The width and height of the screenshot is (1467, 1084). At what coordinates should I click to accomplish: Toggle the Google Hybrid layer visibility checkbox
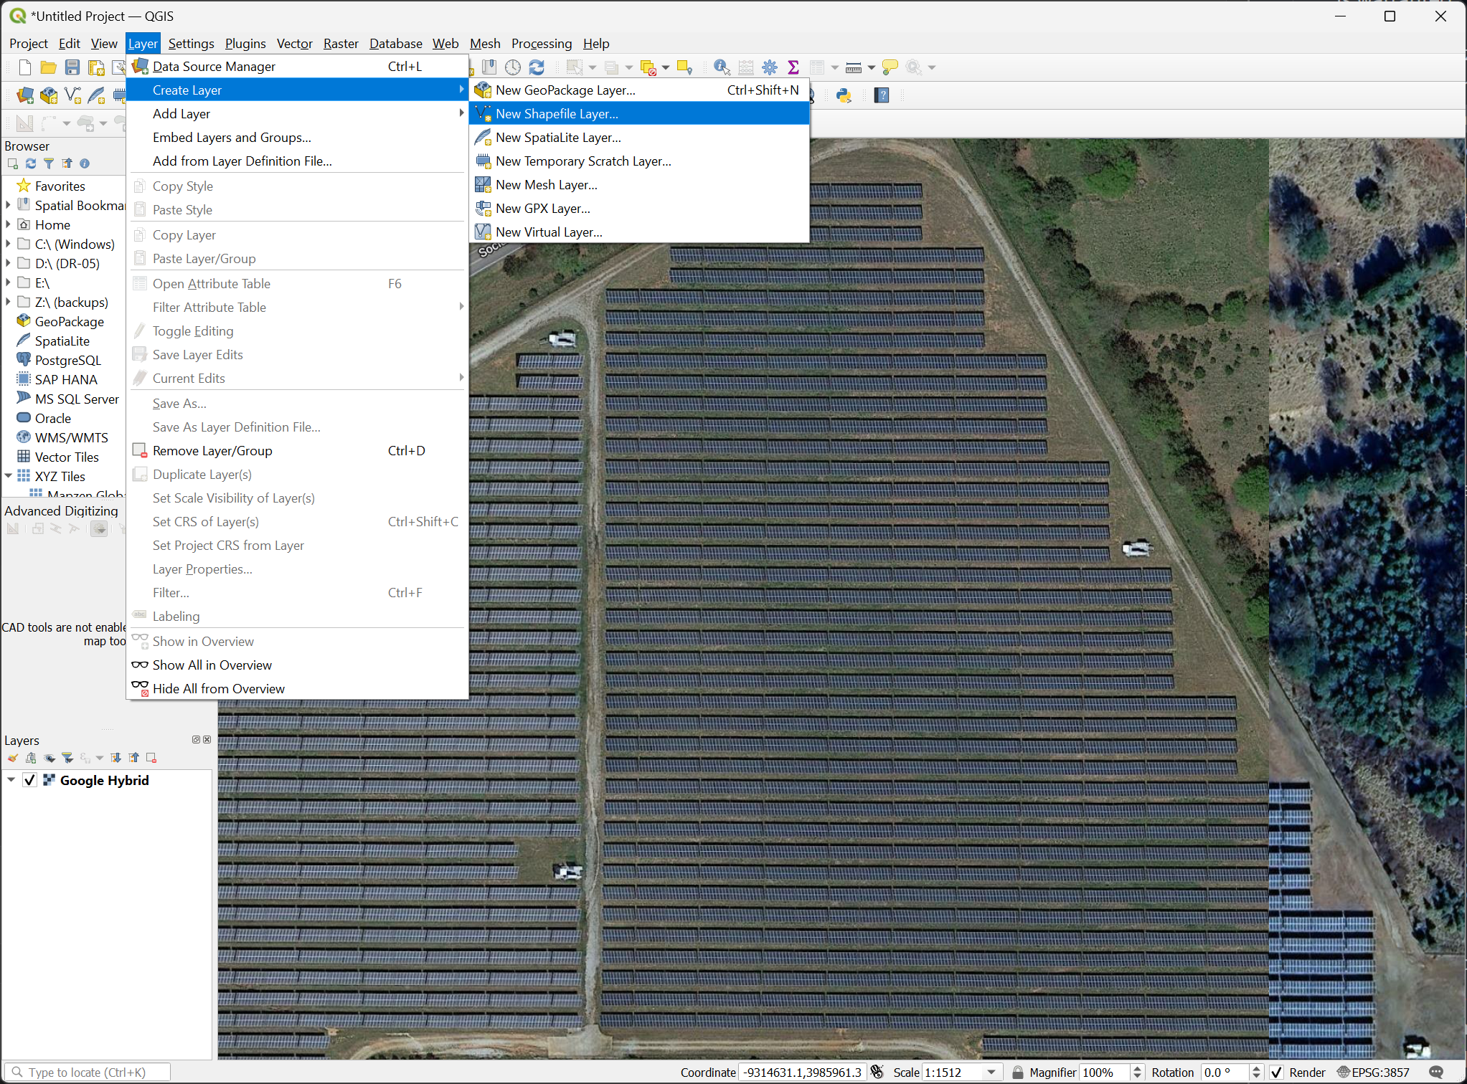pyautogui.click(x=29, y=780)
